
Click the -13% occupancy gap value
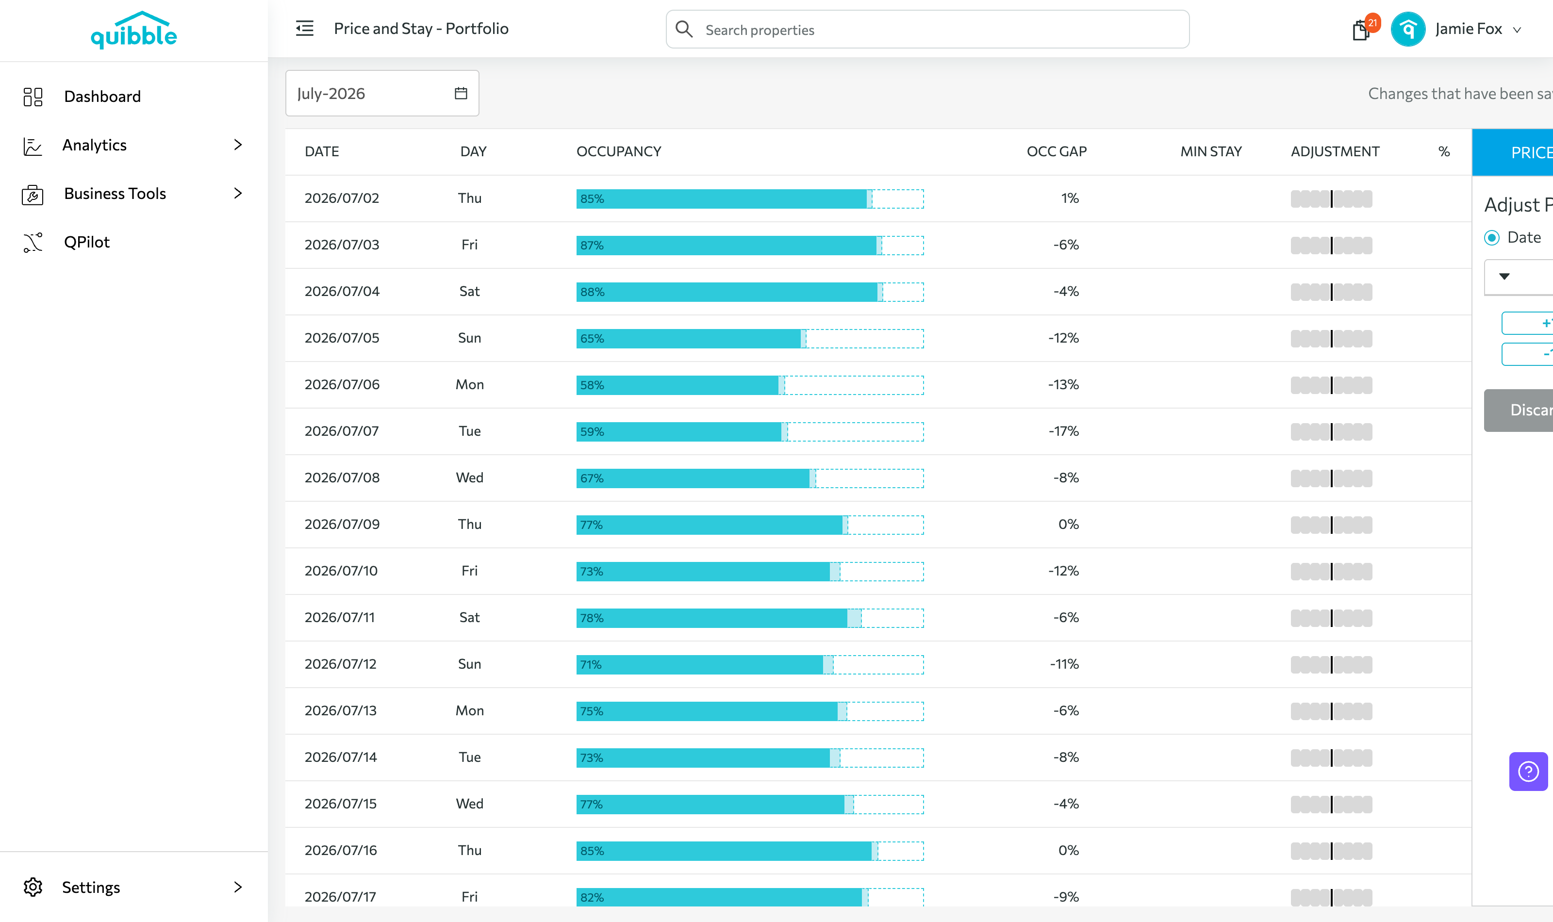pos(1063,385)
